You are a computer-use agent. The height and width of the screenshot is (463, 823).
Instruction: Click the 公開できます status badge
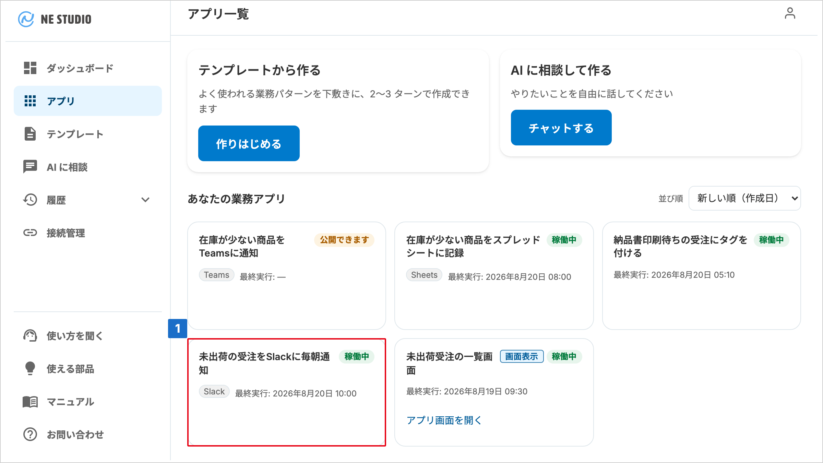coord(344,240)
